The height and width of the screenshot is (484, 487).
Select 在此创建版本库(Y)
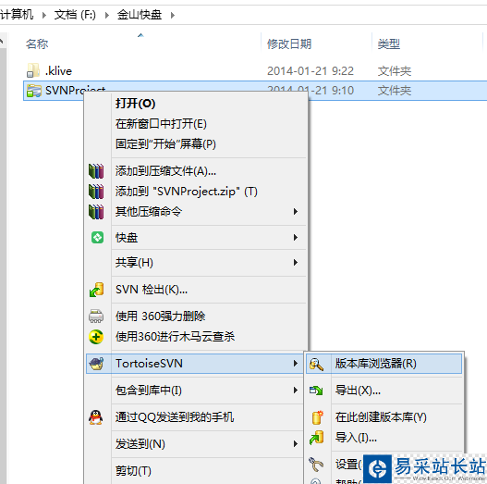pos(381,417)
